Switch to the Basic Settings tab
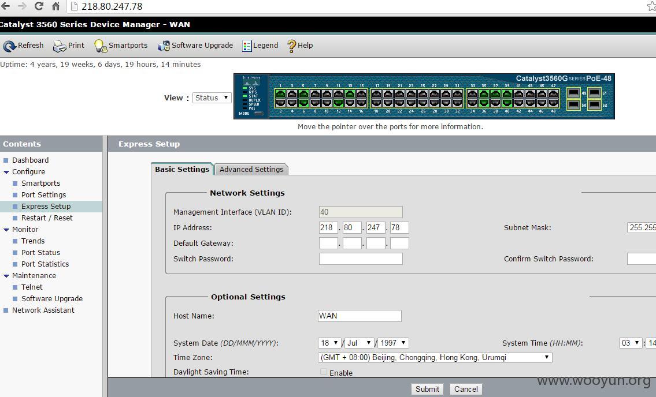656x397 pixels. [182, 169]
